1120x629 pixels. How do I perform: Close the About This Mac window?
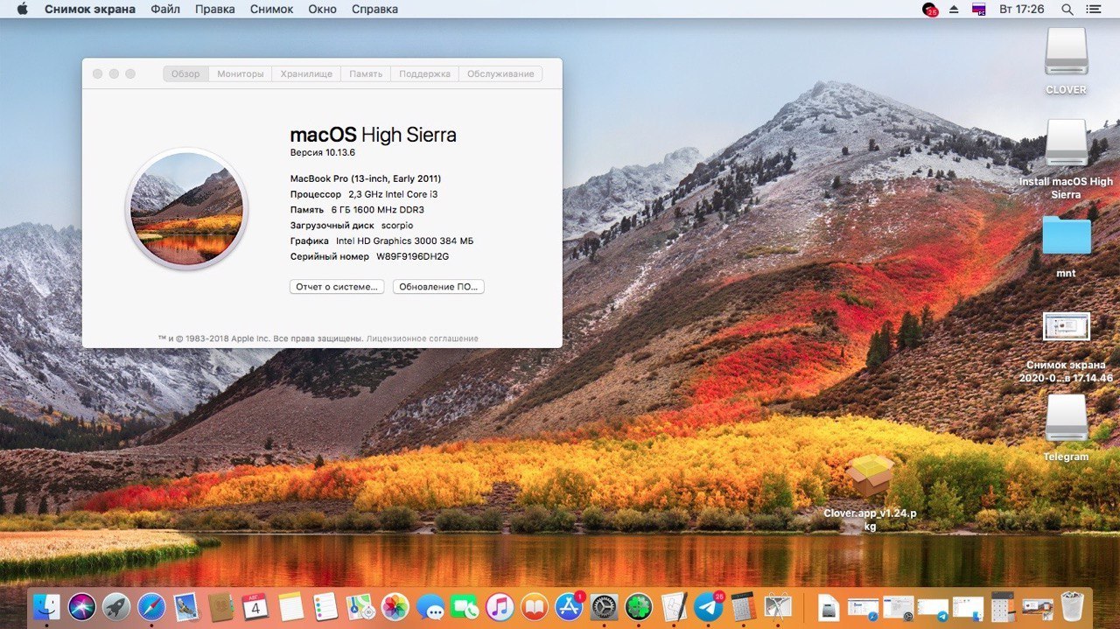tap(97, 74)
